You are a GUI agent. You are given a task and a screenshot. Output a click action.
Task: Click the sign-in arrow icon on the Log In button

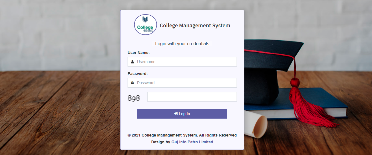pyautogui.click(x=176, y=114)
